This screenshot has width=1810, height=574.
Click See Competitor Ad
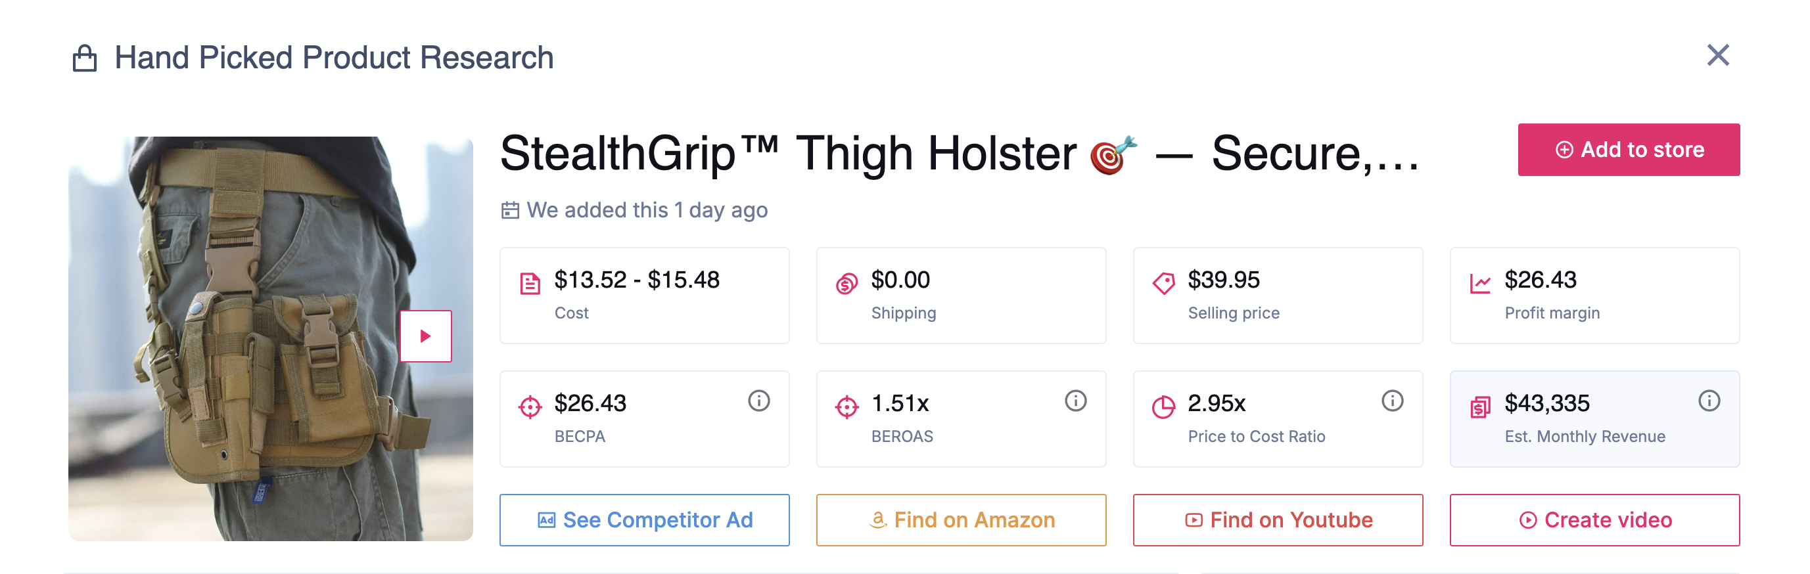pos(644,519)
